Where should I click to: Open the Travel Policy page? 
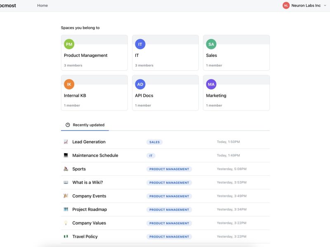(x=85, y=236)
